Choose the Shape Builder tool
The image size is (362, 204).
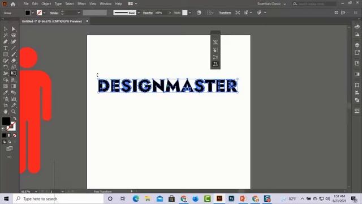pyautogui.click(x=5, y=80)
